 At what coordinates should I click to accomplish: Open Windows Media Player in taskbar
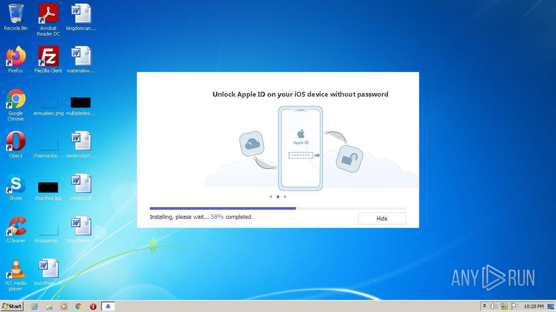64,306
